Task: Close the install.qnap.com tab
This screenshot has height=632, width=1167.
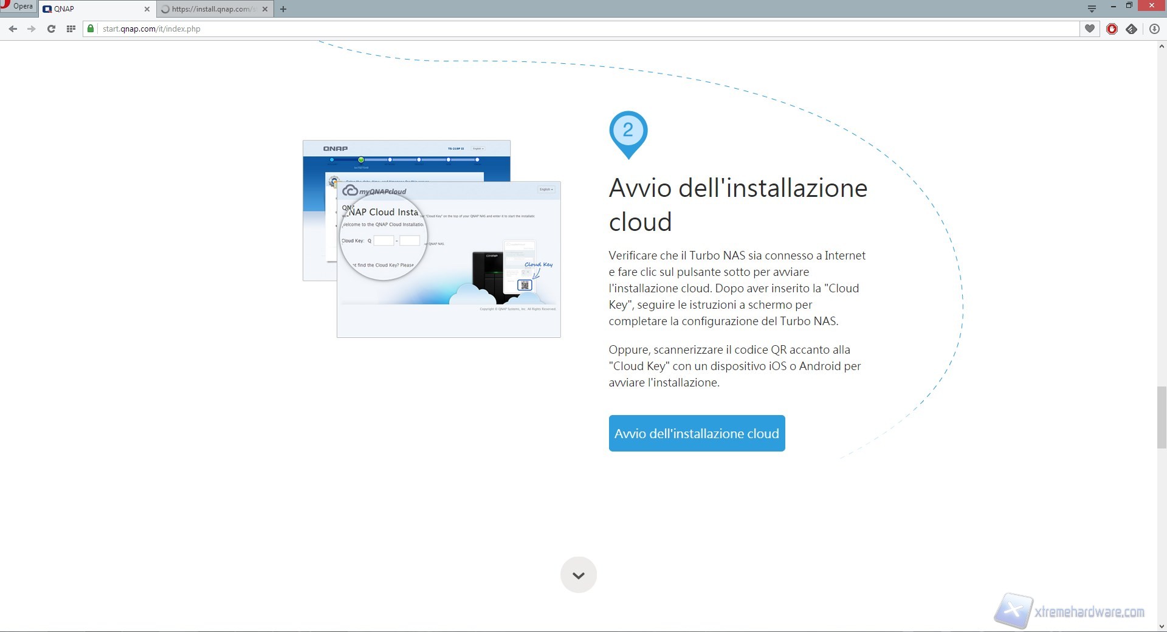Action: [264, 9]
